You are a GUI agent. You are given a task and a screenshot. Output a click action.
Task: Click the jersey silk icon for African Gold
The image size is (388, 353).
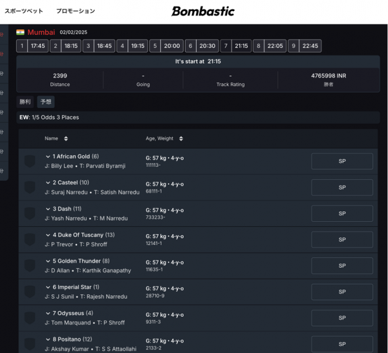click(x=30, y=161)
